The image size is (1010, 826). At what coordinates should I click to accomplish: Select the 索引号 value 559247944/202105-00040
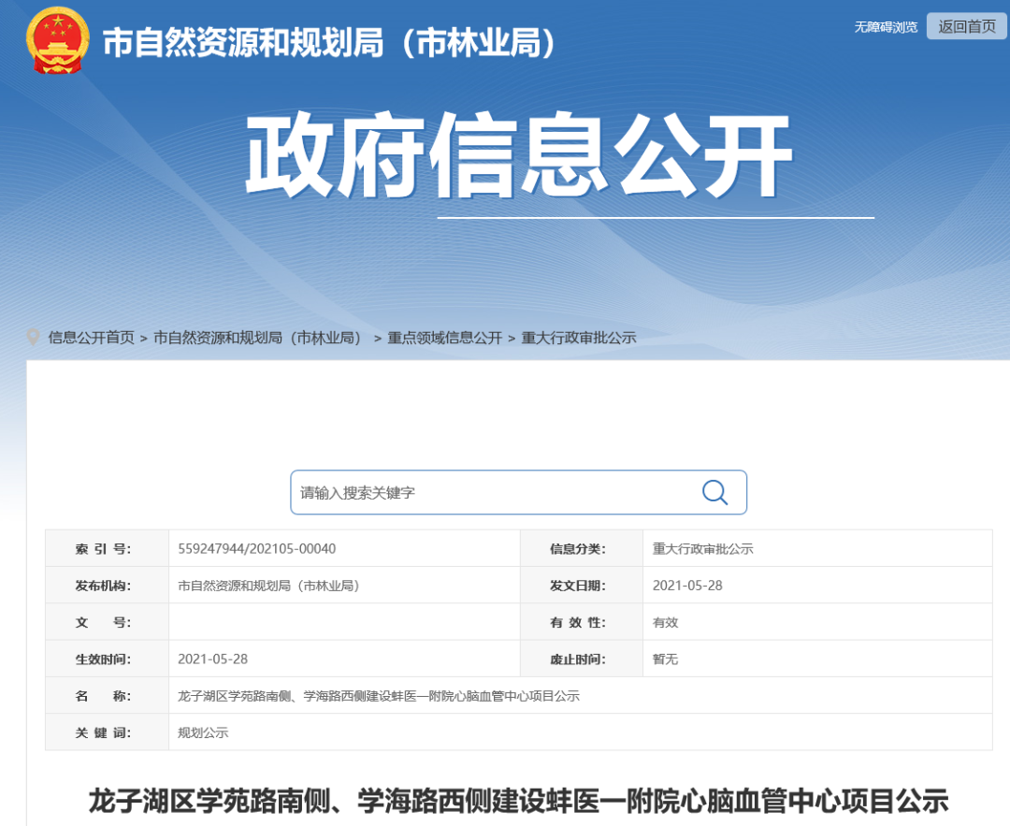coord(257,548)
